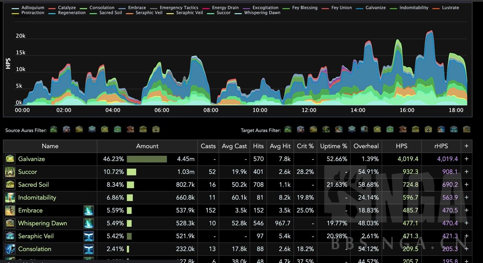The height and width of the screenshot is (263, 483).
Task: Click the 14:00 mark on chart timeline
Action: click(x=358, y=110)
